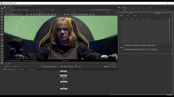Open the Image nodes menu in left toolbar

[2, 9]
